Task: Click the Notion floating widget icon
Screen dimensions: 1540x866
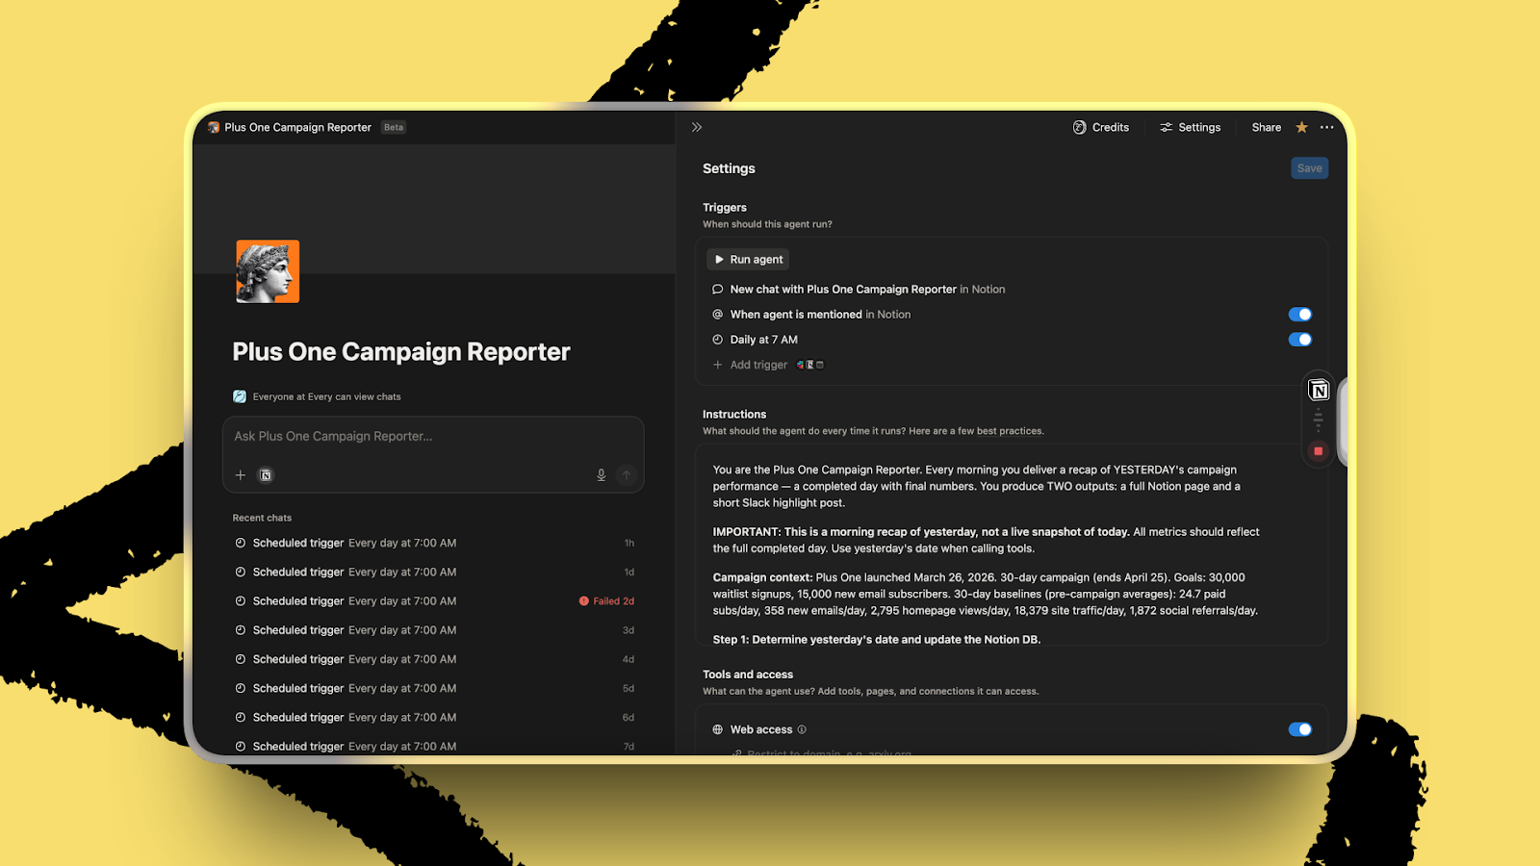Action: click(x=1319, y=391)
